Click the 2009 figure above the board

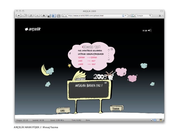[x=100, y=76]
